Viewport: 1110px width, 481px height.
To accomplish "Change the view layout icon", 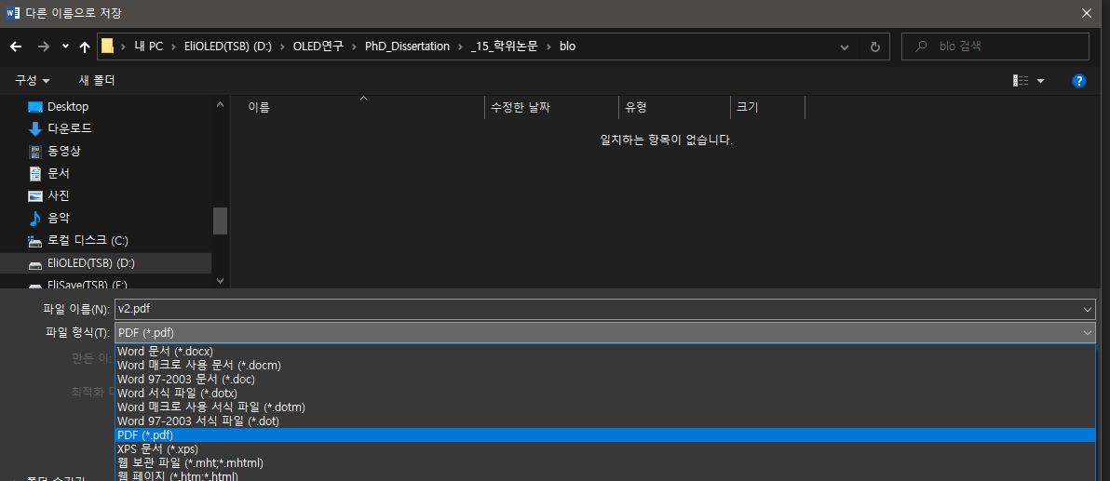I will 1021,81.
